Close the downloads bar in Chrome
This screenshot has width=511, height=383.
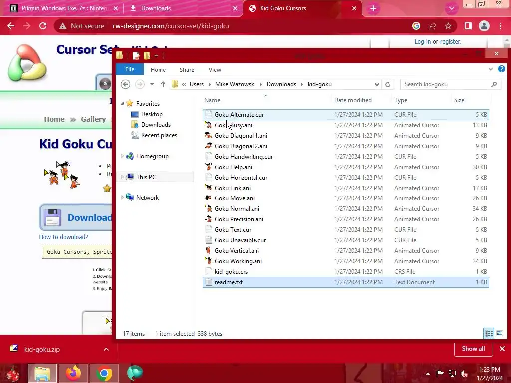(502, 349)
